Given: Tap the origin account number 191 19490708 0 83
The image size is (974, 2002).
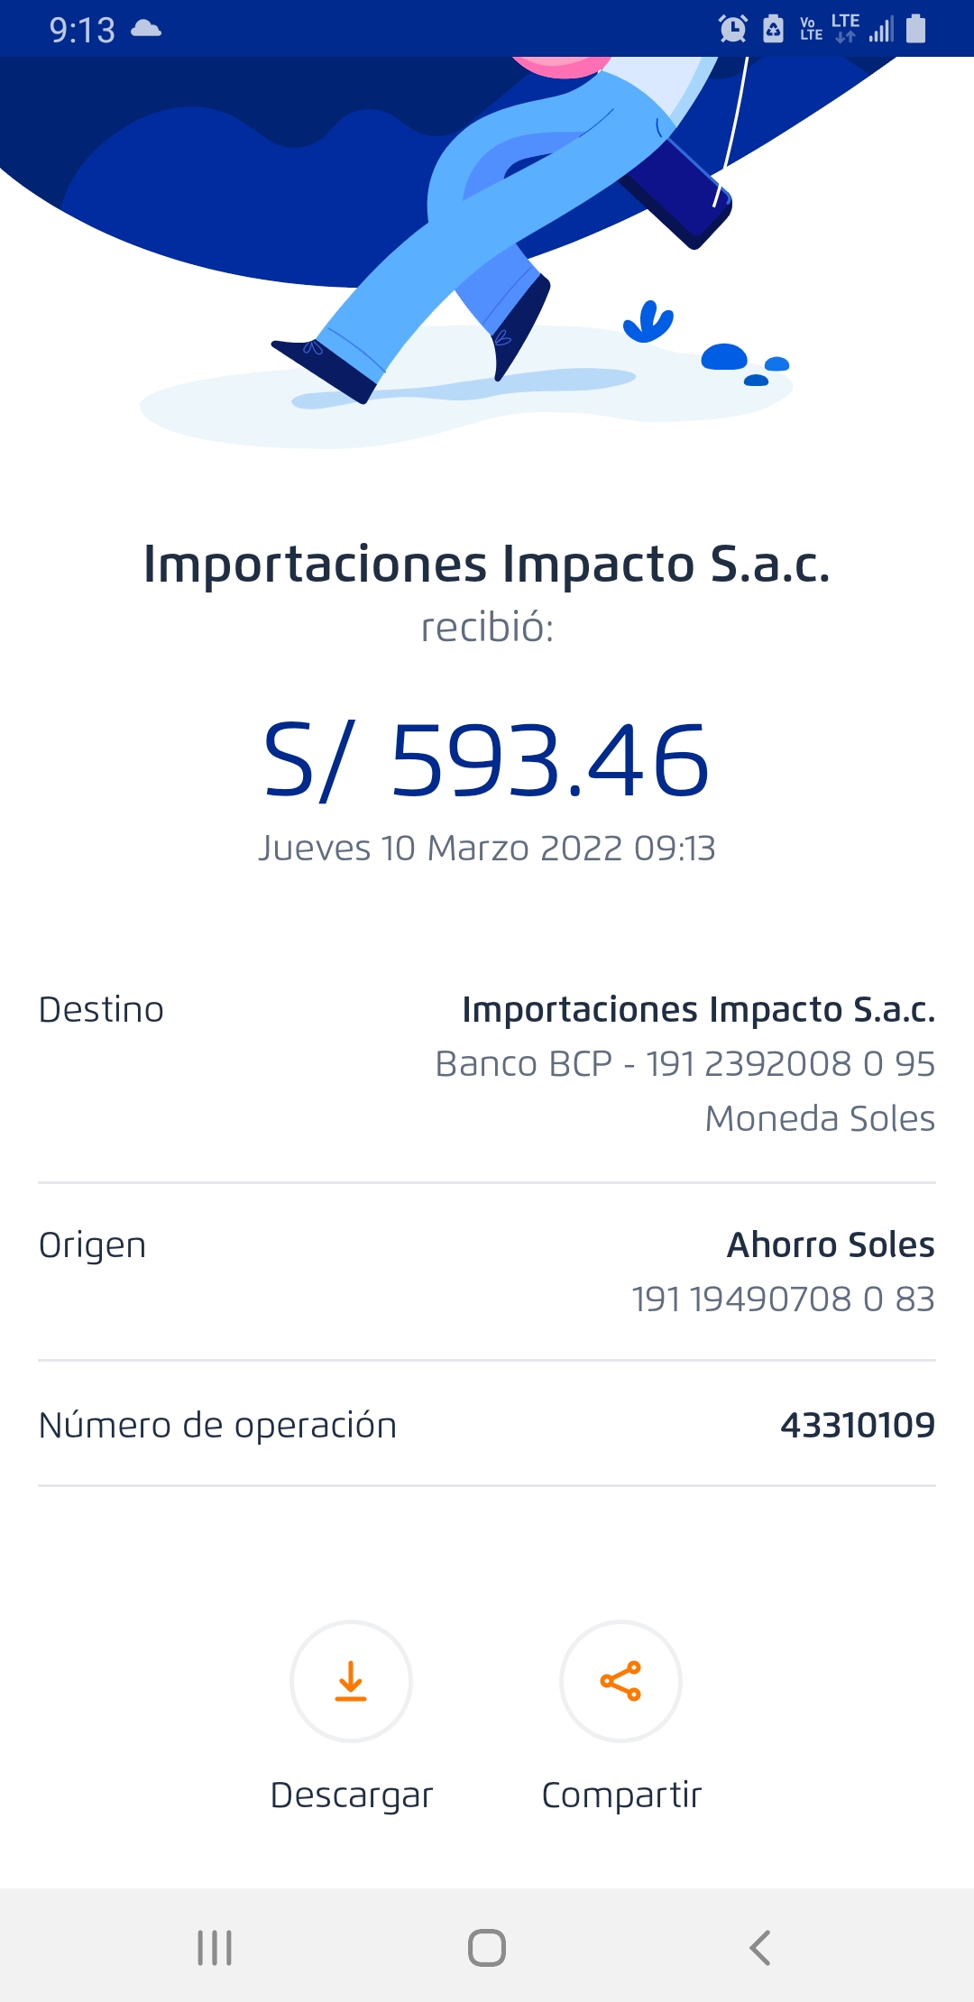Looking at the screenshot, I should click(783, 1299).
